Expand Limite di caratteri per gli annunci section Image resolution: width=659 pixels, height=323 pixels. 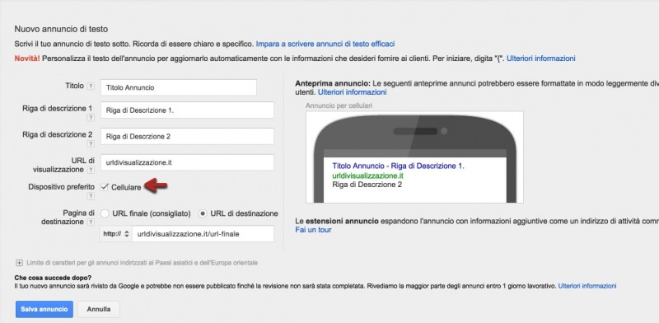coord(19,263)
